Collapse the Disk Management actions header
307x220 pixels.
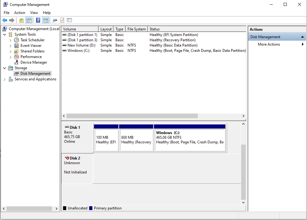[302, 37]
